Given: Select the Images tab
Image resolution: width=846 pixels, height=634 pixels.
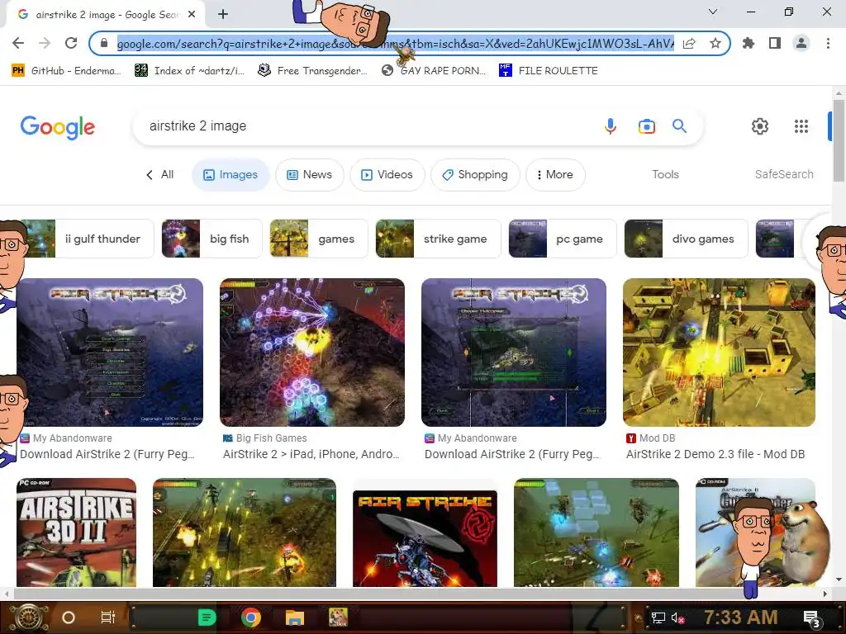Looking at the screenshot, I should point(231,175).
